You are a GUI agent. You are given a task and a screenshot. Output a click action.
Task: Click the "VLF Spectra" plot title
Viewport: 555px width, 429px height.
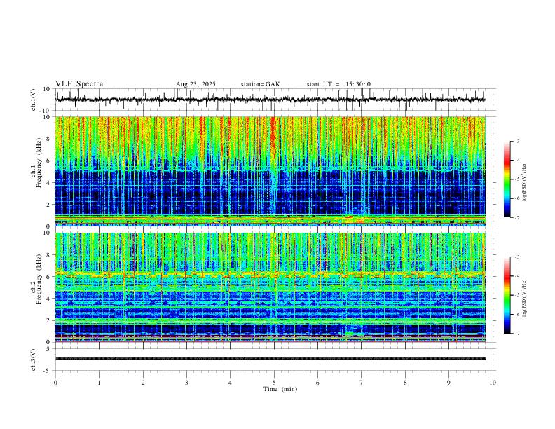(x=79, y=84)
